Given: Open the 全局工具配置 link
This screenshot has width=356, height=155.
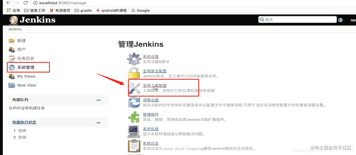Looking at the screenshot, I should pyautogui.click(x=155, y=86).
